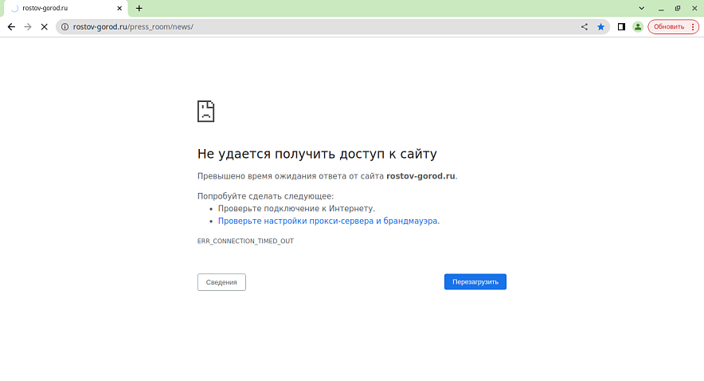Stop loading the page
The image size is (704, 381).
(x=45, y=26)
